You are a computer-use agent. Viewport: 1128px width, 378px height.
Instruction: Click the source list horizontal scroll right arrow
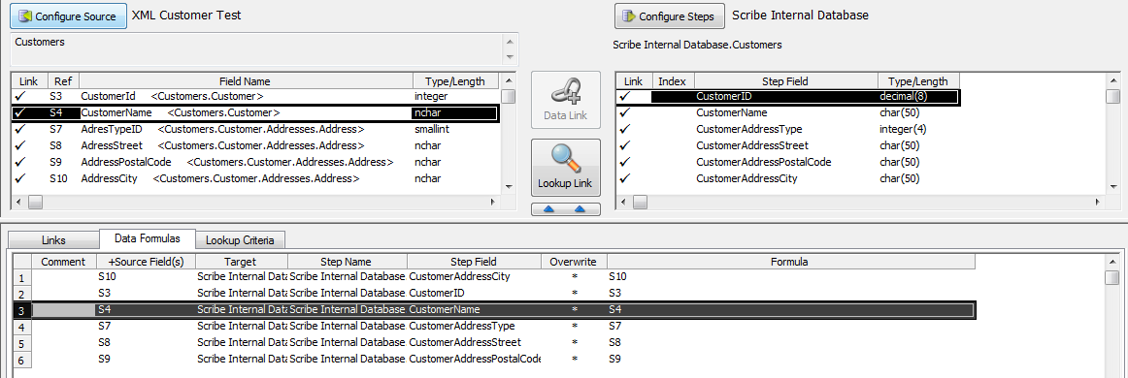[x=493, y=203]
